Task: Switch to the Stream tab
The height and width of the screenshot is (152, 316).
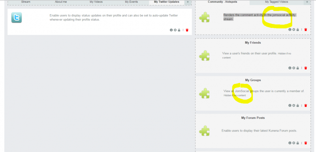Action: click(x=26, y=2)
